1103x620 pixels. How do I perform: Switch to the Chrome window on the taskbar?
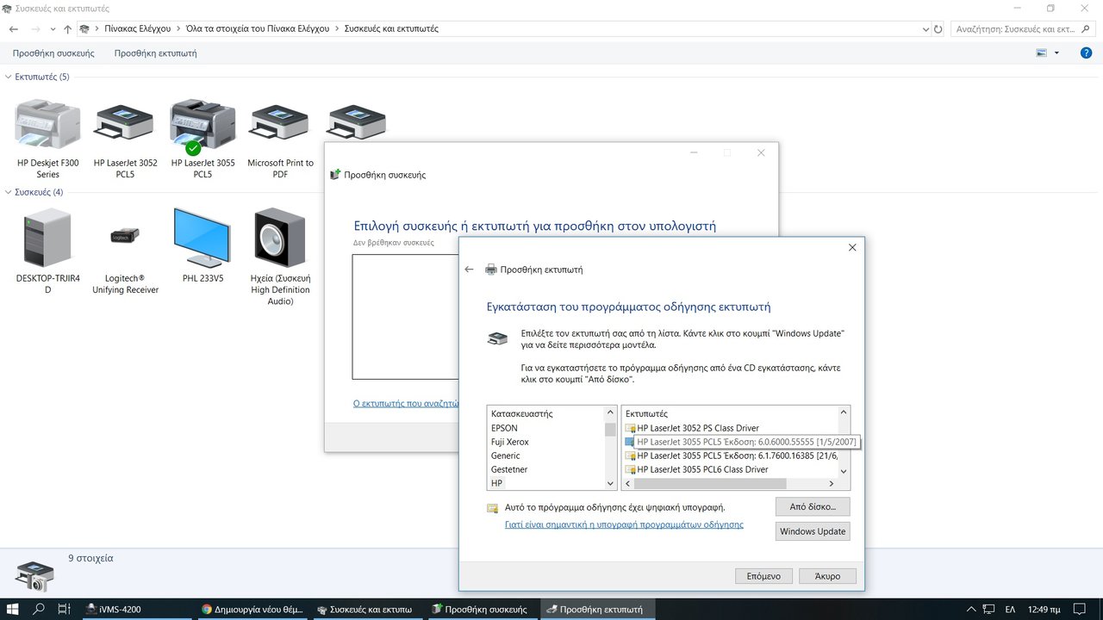click(x=252, y=609)
